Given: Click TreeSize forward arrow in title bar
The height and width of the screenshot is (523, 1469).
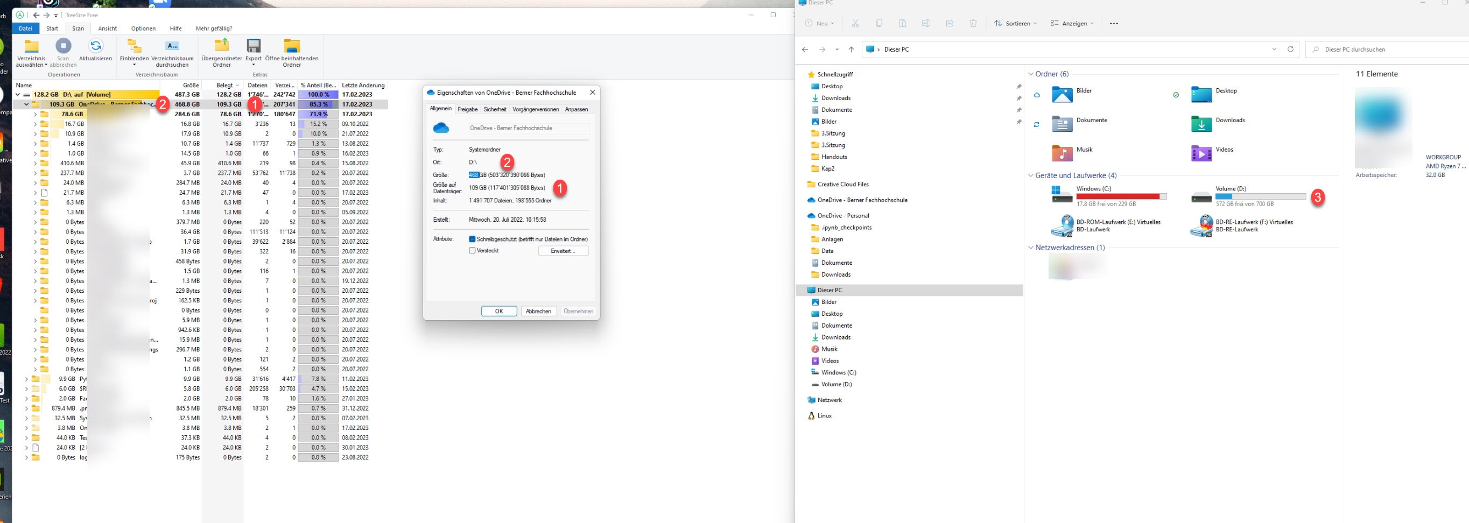Looking at the screenshot, I should [47, 15].
